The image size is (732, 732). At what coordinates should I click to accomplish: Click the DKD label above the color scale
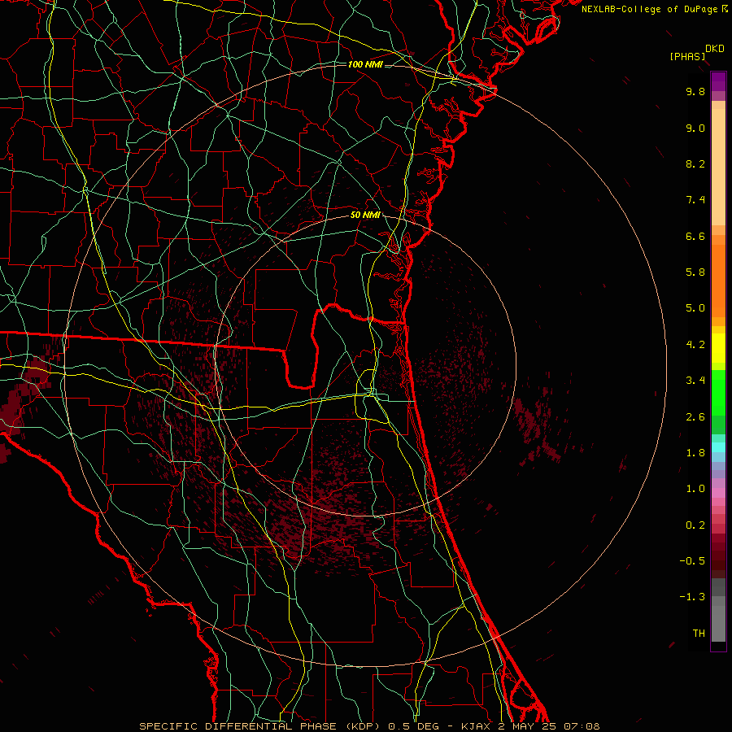[715, 49]
